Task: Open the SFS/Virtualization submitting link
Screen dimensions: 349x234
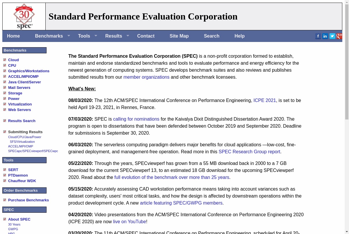Action: point(22,142)
